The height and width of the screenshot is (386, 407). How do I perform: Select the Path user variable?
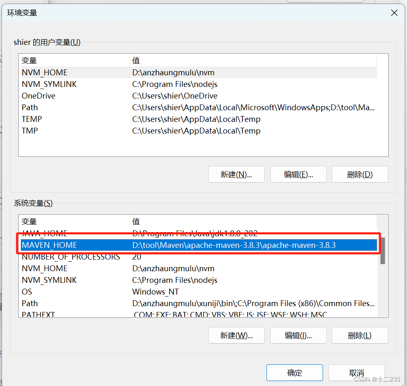click(30, 107)
